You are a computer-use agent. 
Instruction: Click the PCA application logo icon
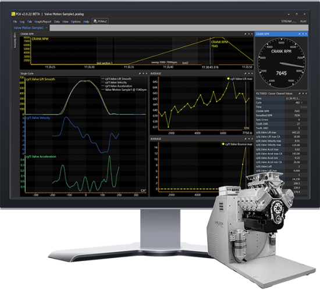click(13, 14)
